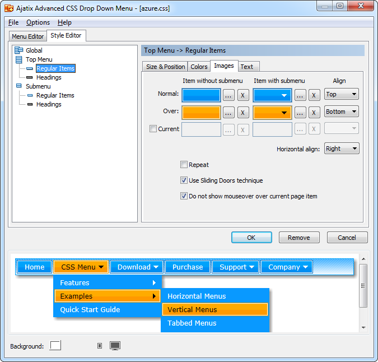Switch preview to monitor screen icon
378x362 pixels.
click(115, 346)
